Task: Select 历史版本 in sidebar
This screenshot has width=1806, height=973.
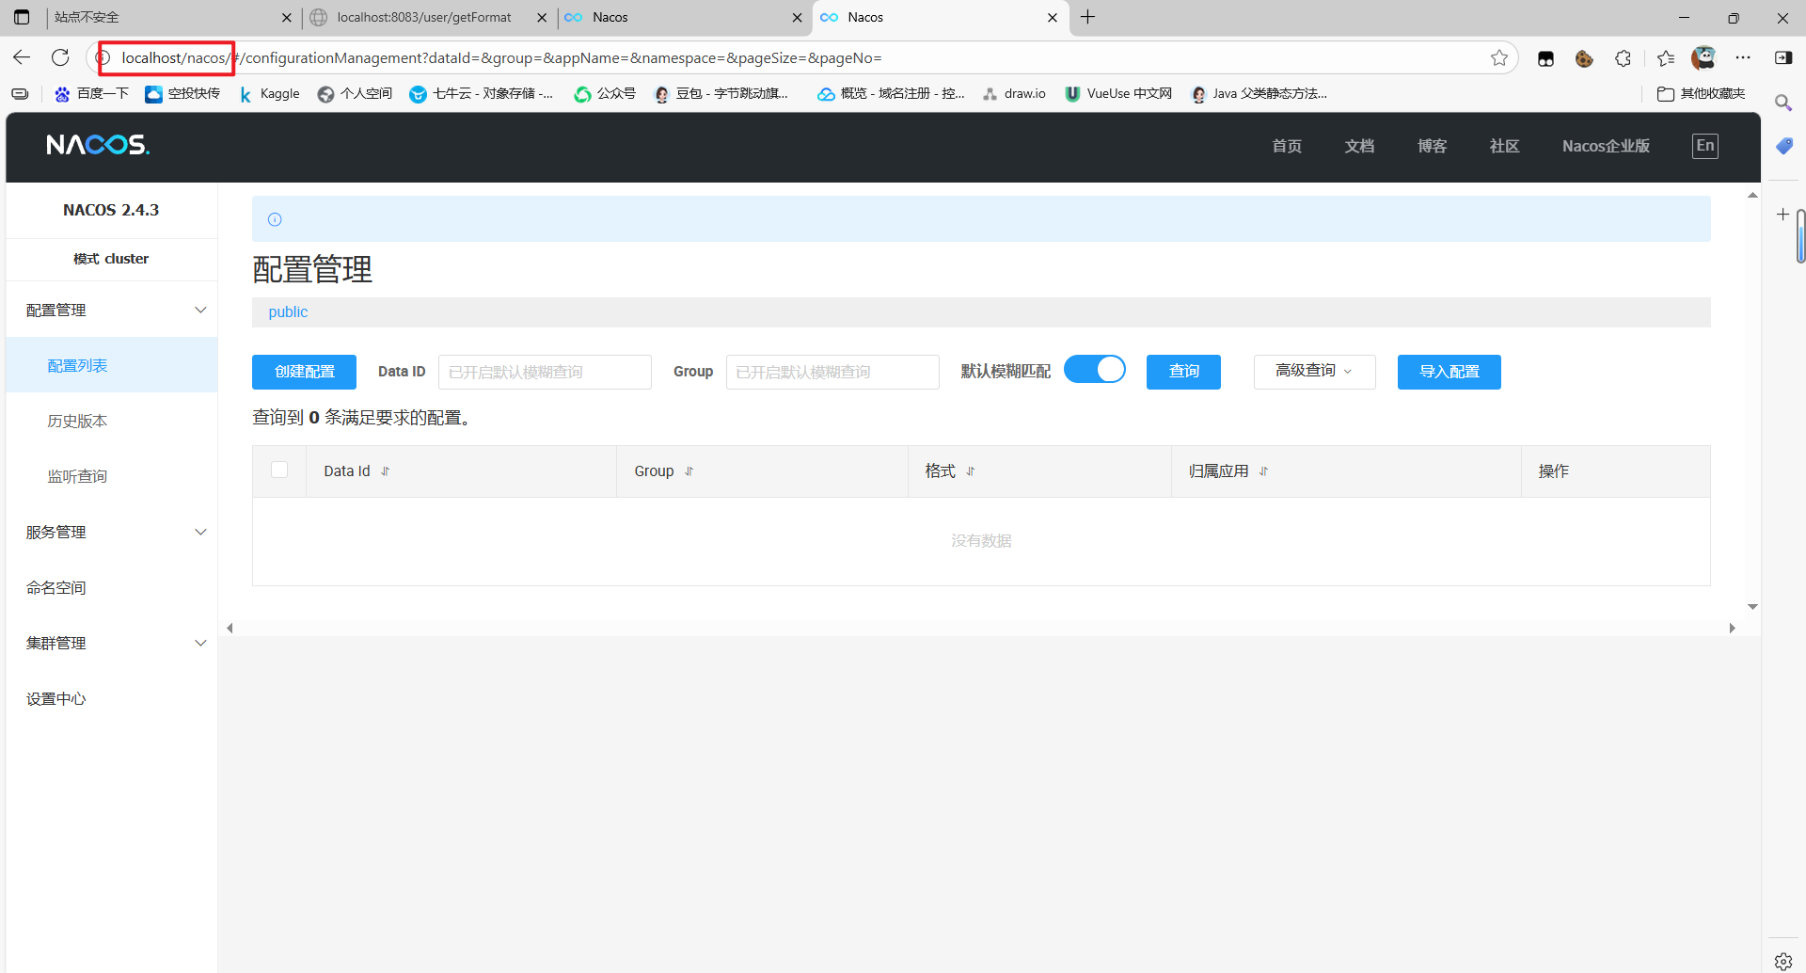Action: point(112,422)
